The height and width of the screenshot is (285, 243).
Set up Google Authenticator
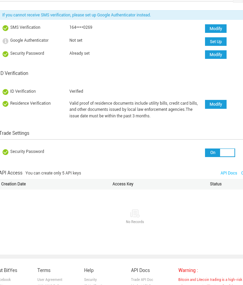(216, 42)
